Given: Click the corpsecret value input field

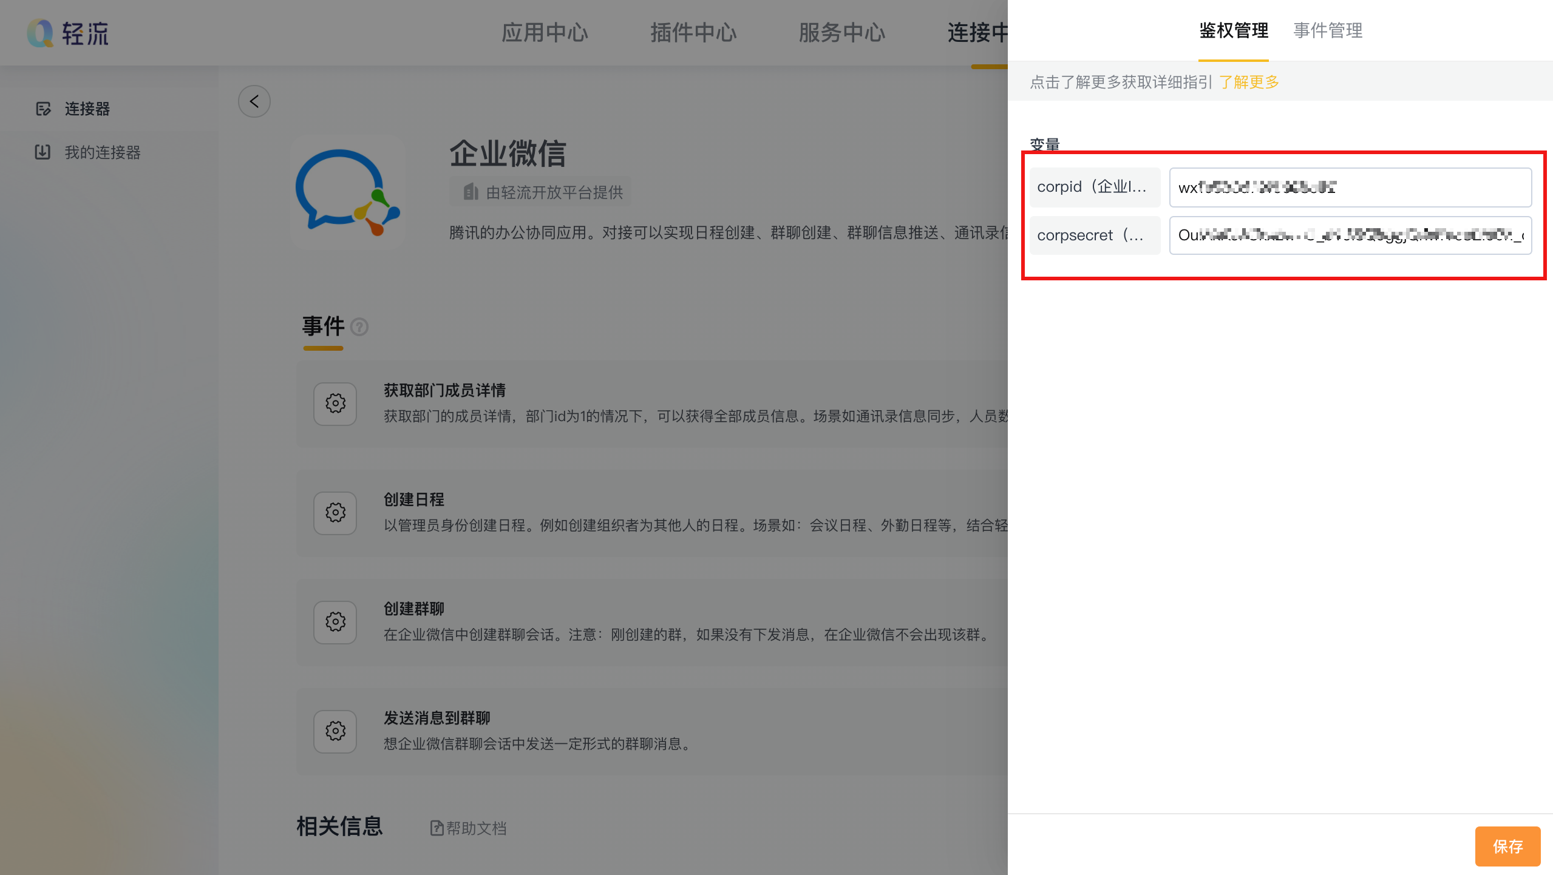Looking at the screenshot, I should (x=1350, y=235).
